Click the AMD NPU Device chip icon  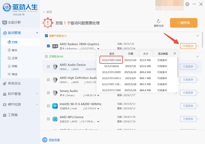click(x=55, y=119)
